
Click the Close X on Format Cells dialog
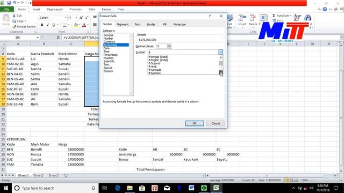[221, 16]
